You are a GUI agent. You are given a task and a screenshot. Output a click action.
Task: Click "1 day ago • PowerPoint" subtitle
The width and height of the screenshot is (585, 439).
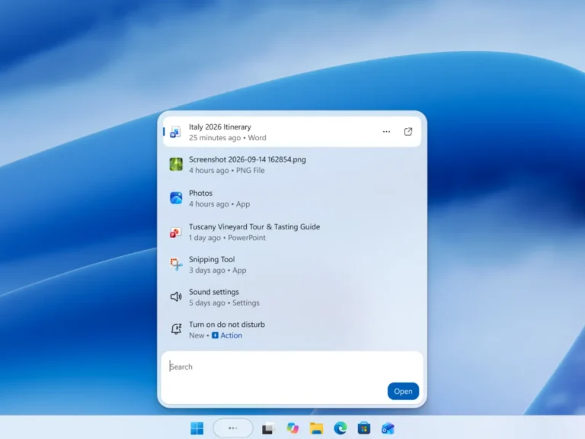coord(227,238)
